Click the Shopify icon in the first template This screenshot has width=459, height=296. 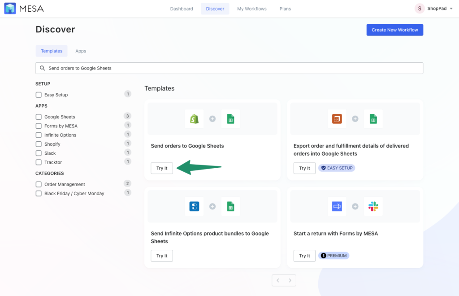(x=194, y=118)
